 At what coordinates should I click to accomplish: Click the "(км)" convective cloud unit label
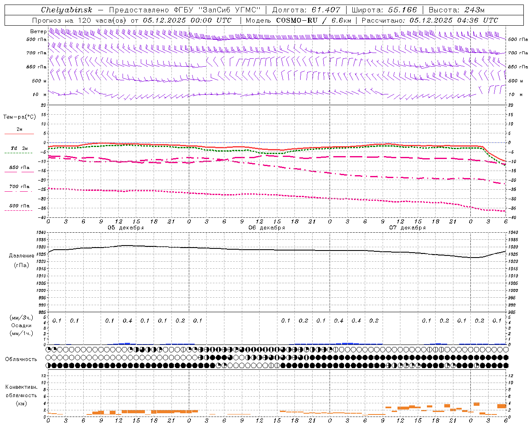tap(21, 403)
